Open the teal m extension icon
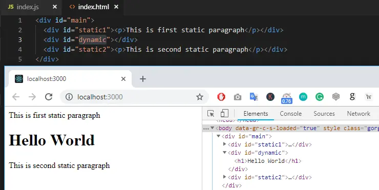Screen dimensions: 379x190 303,97
